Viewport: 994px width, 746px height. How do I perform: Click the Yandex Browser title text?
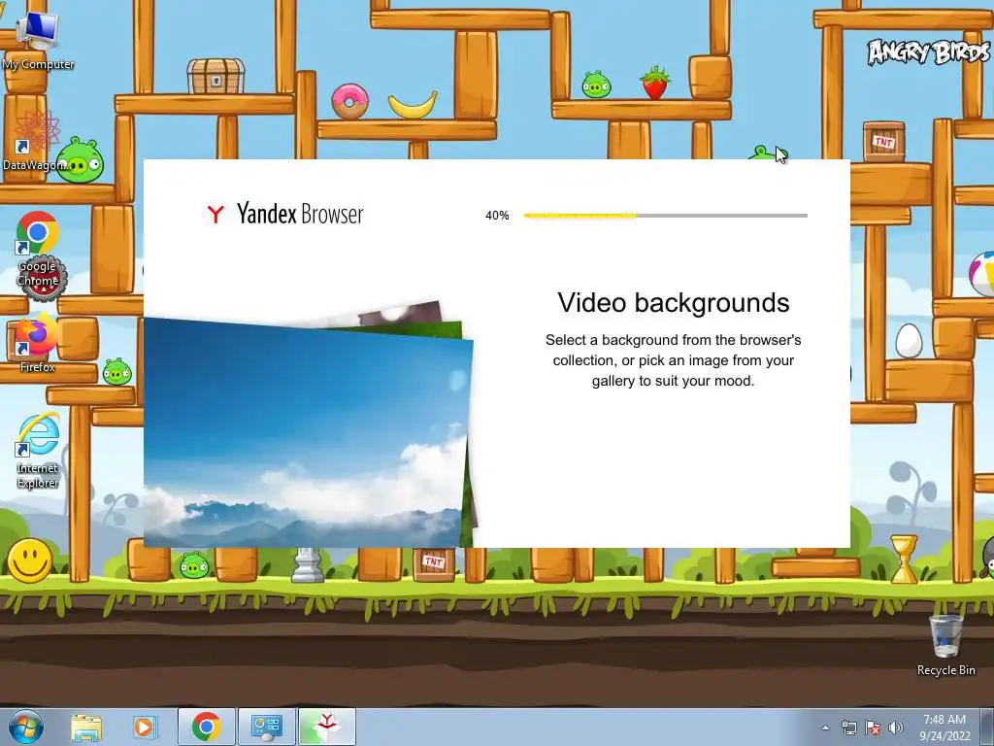pos(300,214)
